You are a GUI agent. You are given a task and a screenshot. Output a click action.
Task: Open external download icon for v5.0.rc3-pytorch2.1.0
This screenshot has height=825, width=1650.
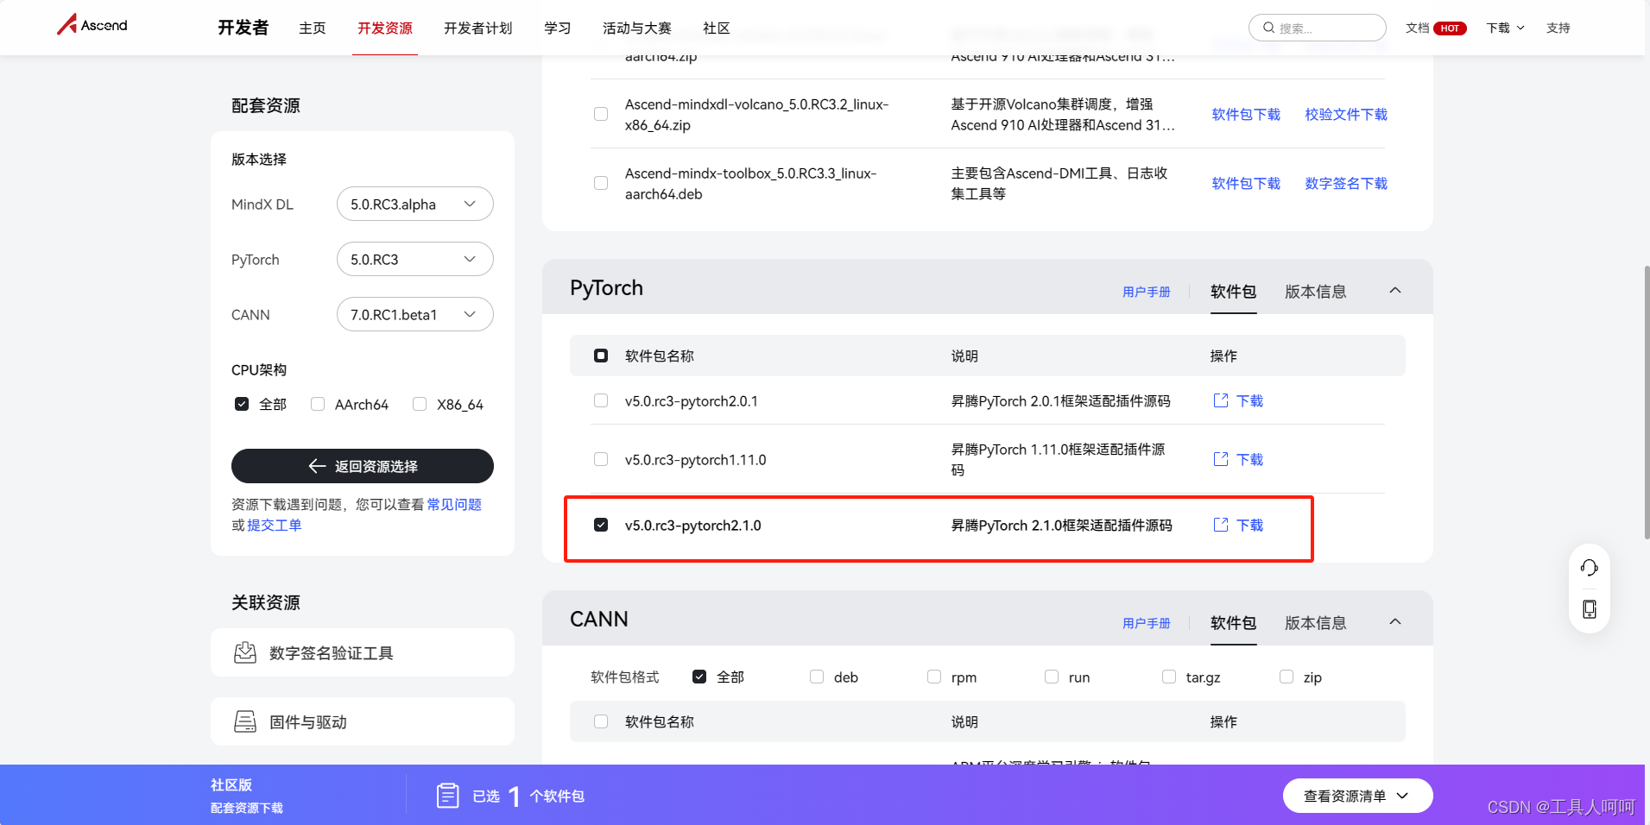1221,525
